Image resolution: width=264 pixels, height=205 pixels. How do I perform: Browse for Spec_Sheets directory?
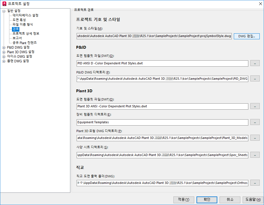(255, 155)
